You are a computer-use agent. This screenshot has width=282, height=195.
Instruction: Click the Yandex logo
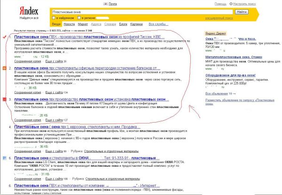29,11
